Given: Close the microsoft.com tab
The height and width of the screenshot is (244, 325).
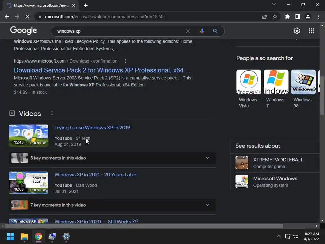Looking at the screenshot, I should click(74, 5).
